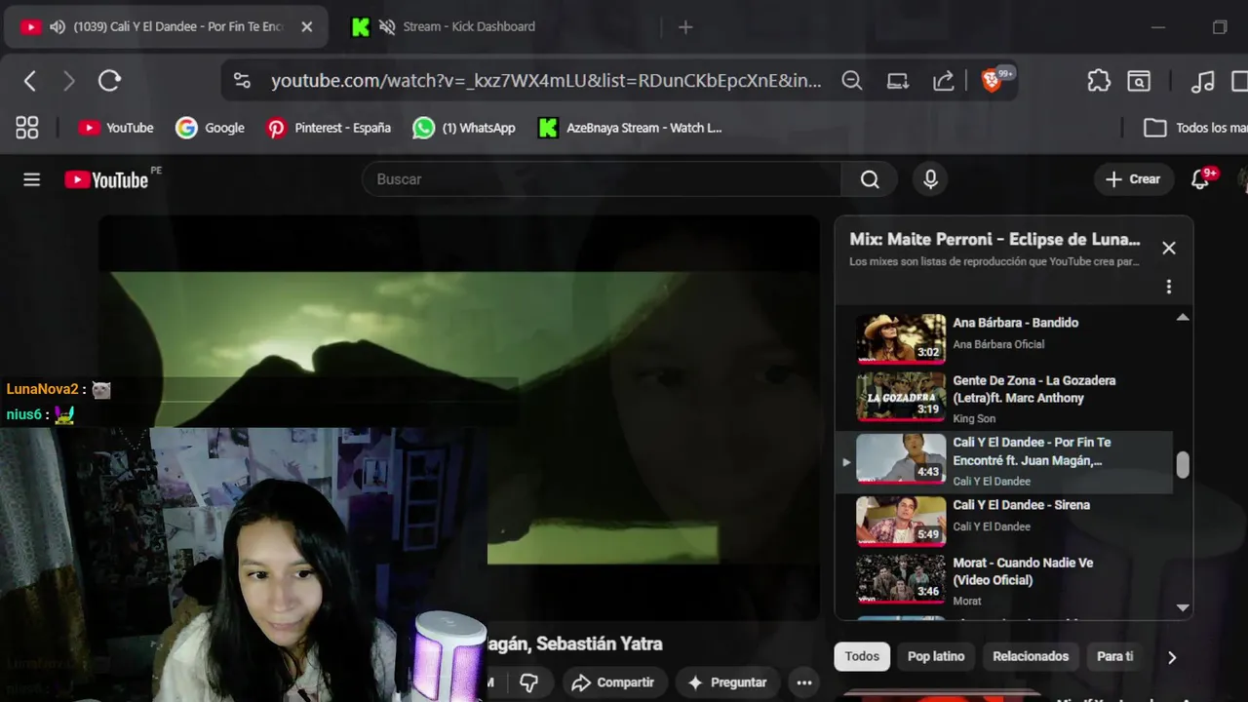The width and height of the screenshot is (1248, 702).
Task: Open the Todos los marcadores folder
Action: [x=1195, y=128]
